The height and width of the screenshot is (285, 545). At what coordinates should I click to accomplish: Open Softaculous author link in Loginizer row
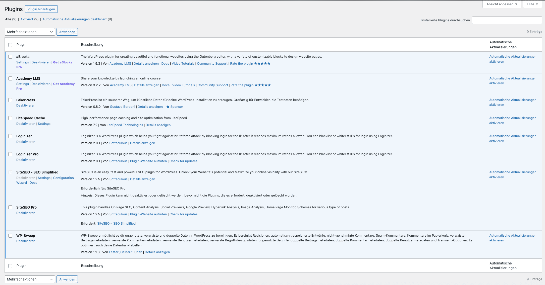[x=119, y=143]
